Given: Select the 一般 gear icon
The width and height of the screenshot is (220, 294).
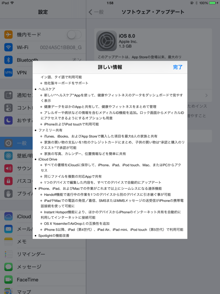Looking at the screenshot, I should 8,143.
